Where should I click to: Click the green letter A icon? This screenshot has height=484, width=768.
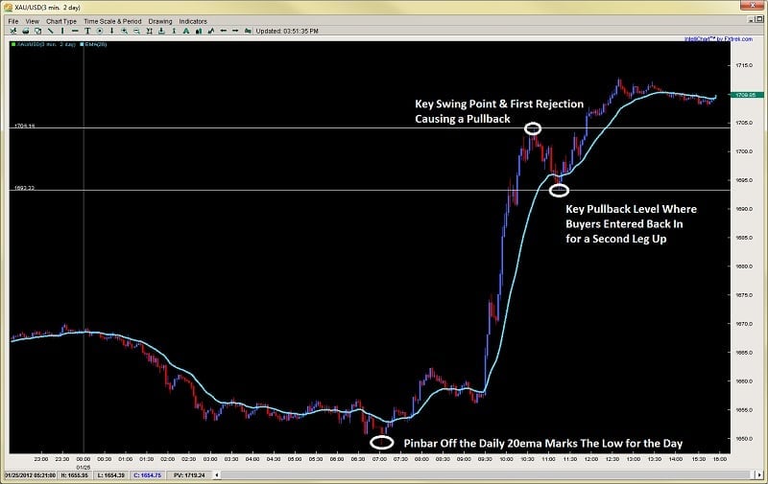[x=186, y=31]
